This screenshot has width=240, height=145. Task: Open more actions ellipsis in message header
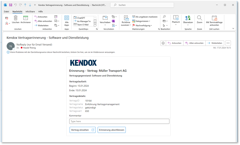(228, 43)
